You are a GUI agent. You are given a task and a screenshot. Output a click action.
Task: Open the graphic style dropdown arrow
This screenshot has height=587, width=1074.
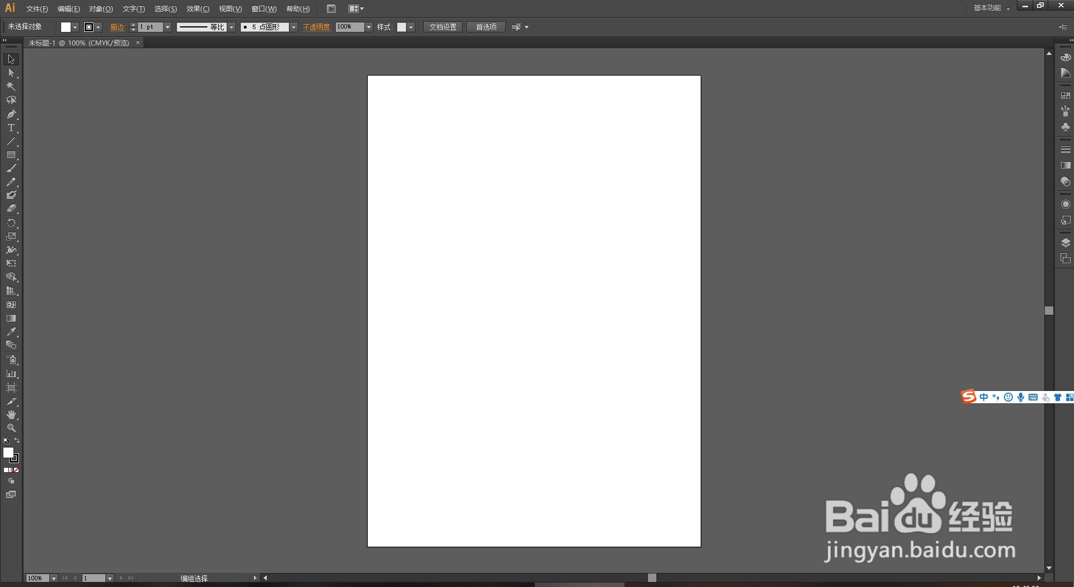pos(411,27)
